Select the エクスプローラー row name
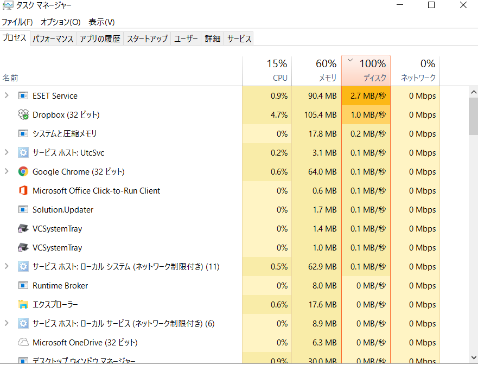 (55, 304)
